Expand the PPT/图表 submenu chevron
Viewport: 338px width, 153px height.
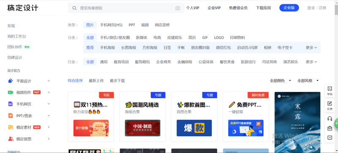(49, 116)
